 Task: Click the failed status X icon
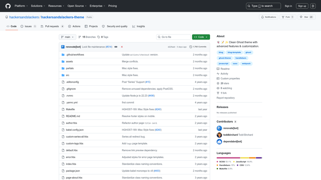[122, 47]
